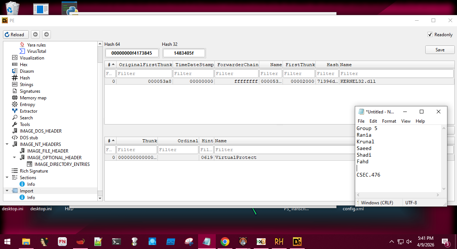Viewport: 457px width, 249px height.
Task: Click the 'CSEC.476' line in Notepad
Action: point(368,175)
